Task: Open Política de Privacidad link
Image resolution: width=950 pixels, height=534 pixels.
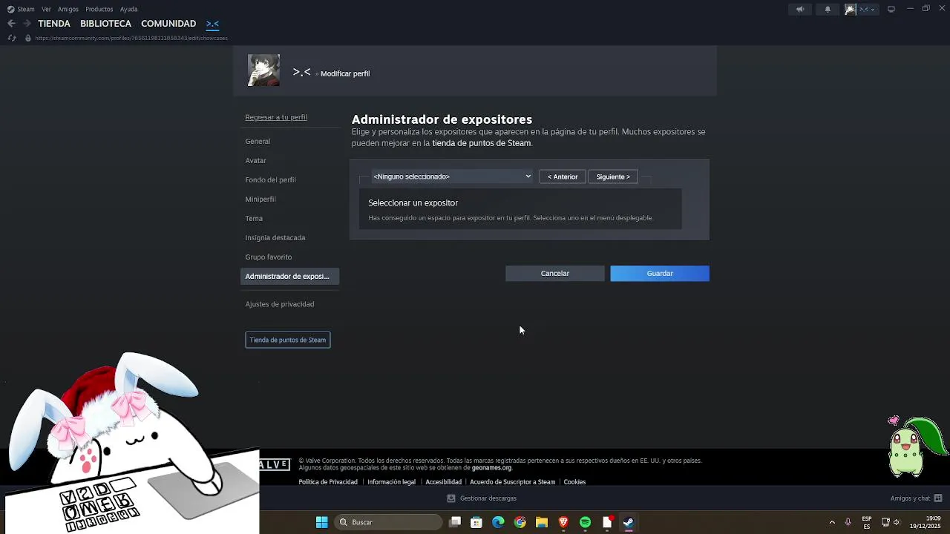Action: point(328,482)
